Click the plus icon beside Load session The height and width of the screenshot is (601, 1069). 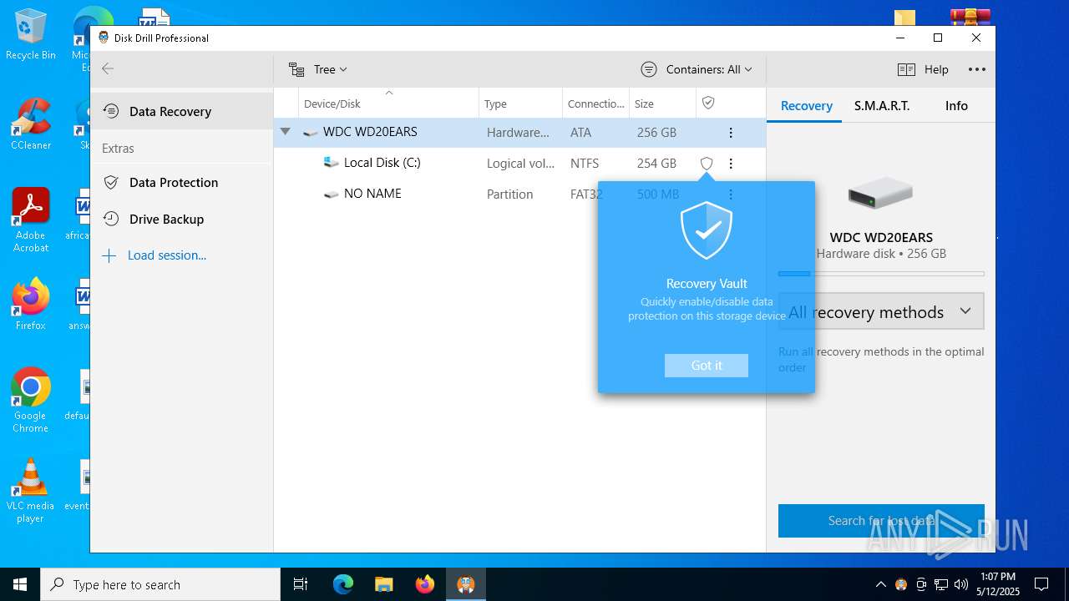click(109, 255)
